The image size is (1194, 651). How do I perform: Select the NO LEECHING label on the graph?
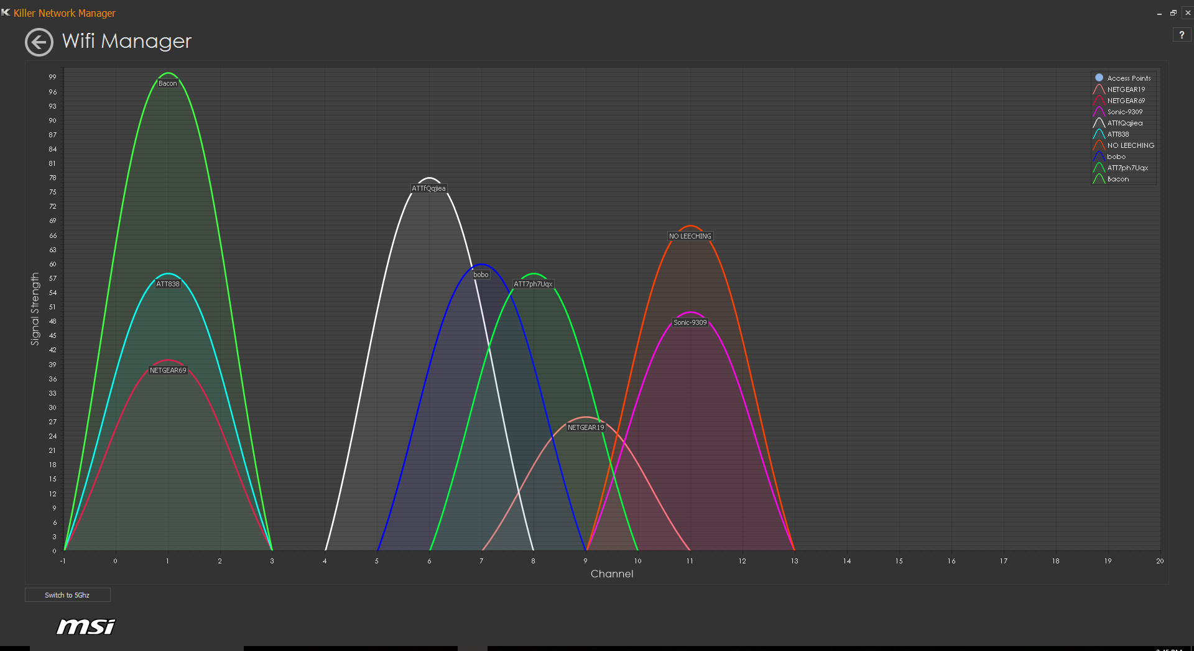[690, 236]
